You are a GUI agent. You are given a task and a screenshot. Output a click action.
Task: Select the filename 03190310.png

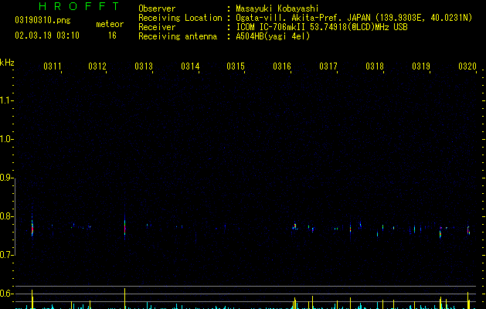pyautogui.click(x=42, y=20)
